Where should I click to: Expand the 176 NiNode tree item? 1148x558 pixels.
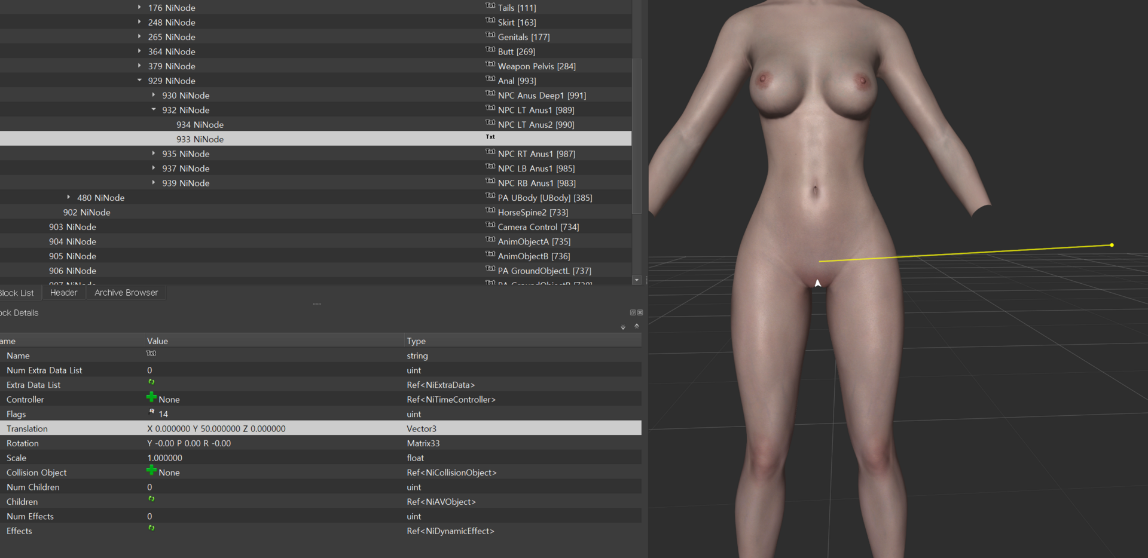(x=139, y=7)
